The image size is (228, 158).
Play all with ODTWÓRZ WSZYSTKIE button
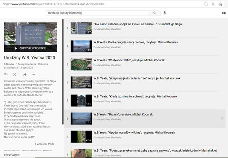(31, 48)
